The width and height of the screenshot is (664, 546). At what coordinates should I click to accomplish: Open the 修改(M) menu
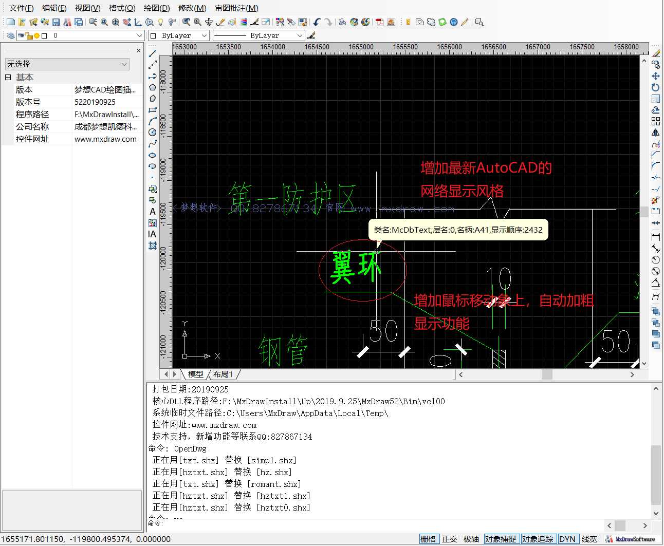[x=192, y=8]
